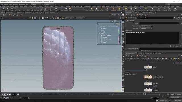Select Metal_Frame in the viewport group list
182x102 pixels.
point(104,32)
